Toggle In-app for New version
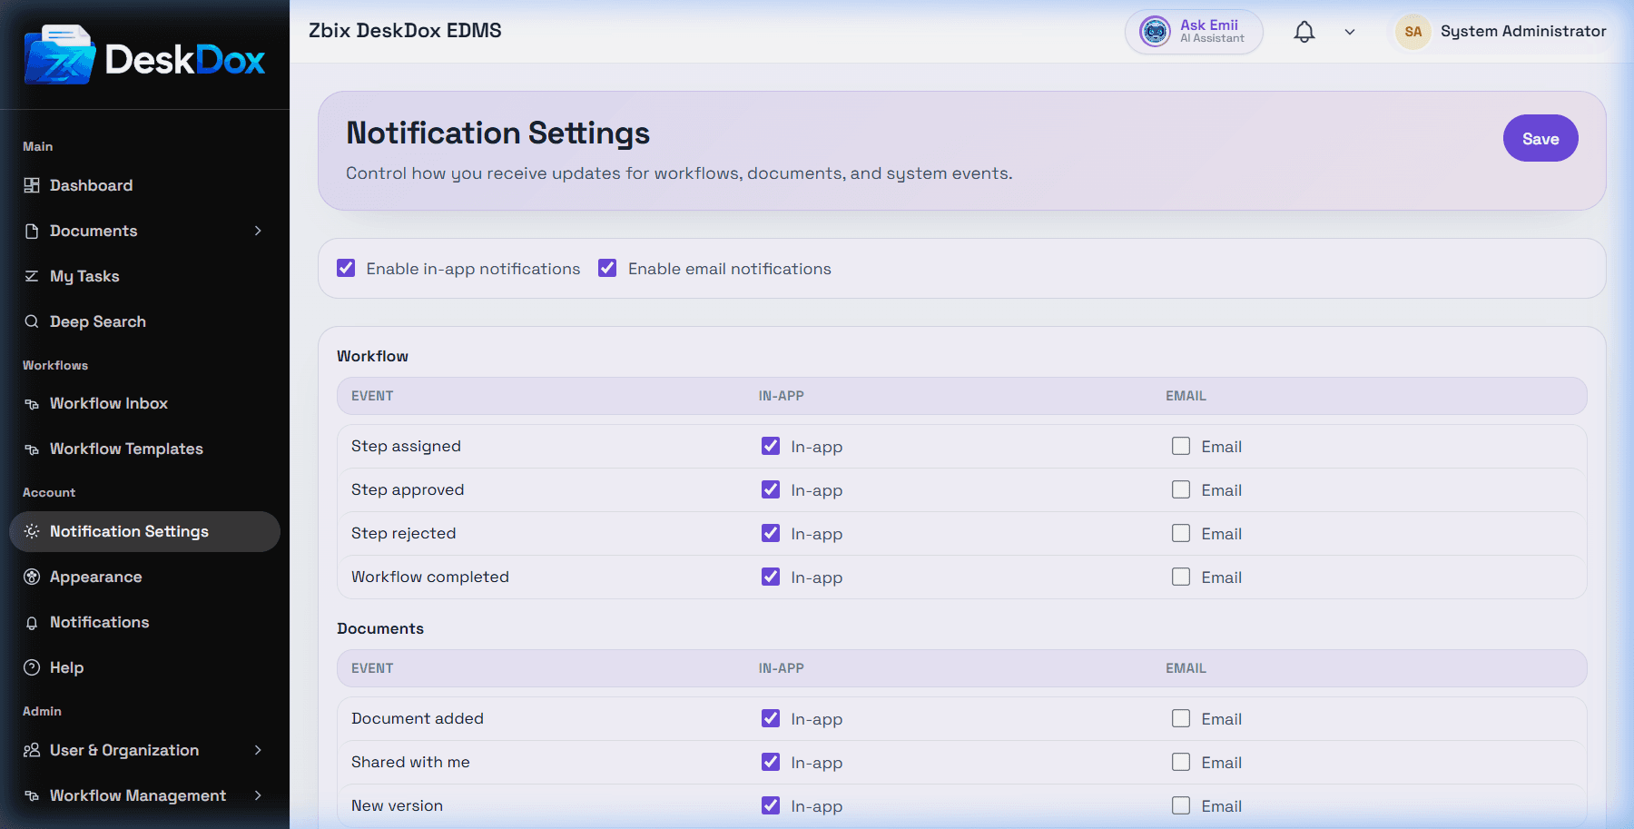1634x829 pixels. tap(771, 805)
